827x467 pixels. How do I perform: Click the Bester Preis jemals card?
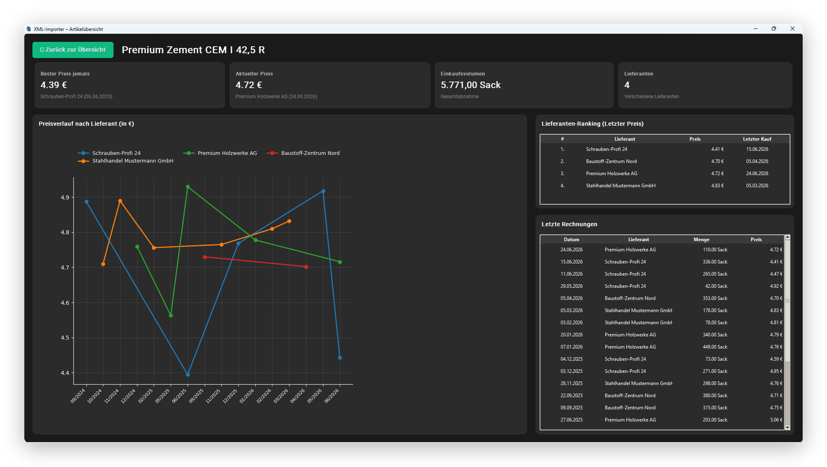pyautogui.click(x=130, y=85)
